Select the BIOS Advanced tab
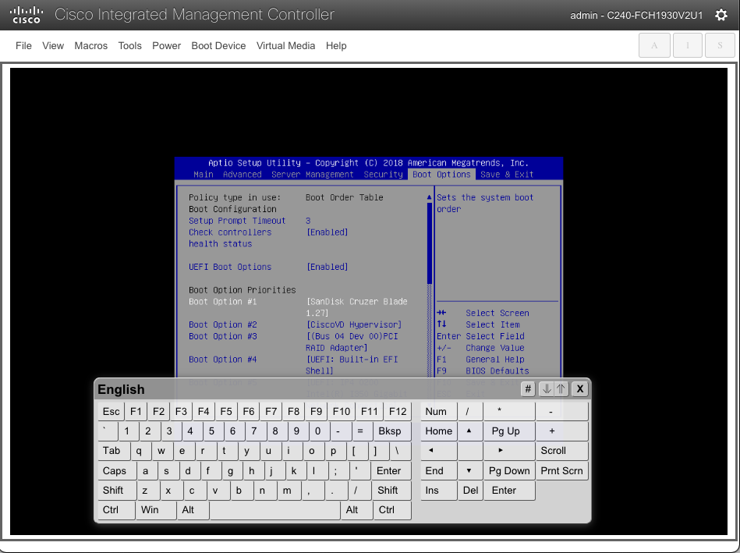Screen dimensions: 740x553 coord(242,174)
